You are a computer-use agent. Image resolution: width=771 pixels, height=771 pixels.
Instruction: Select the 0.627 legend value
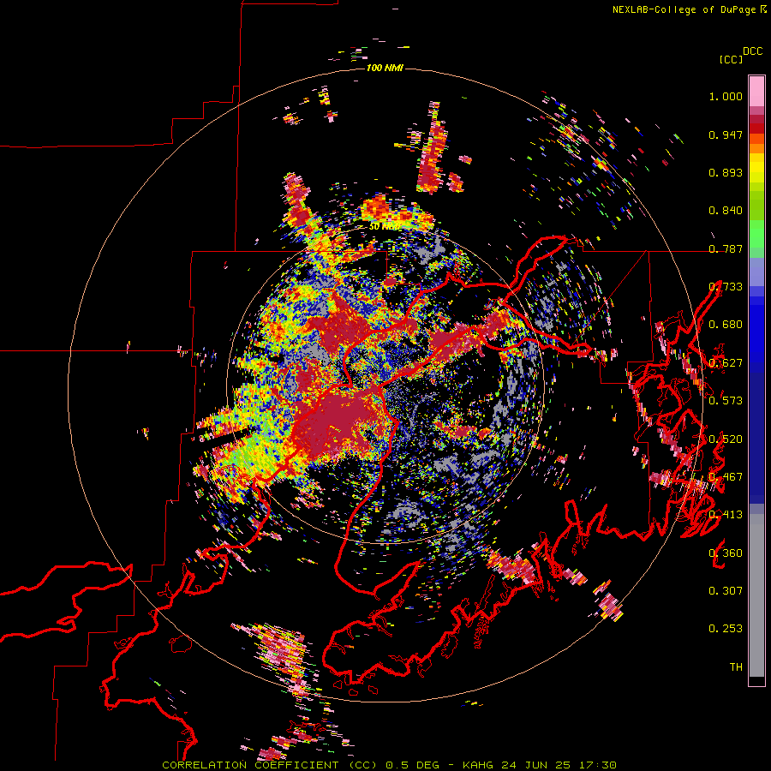(x=726, y=363)
